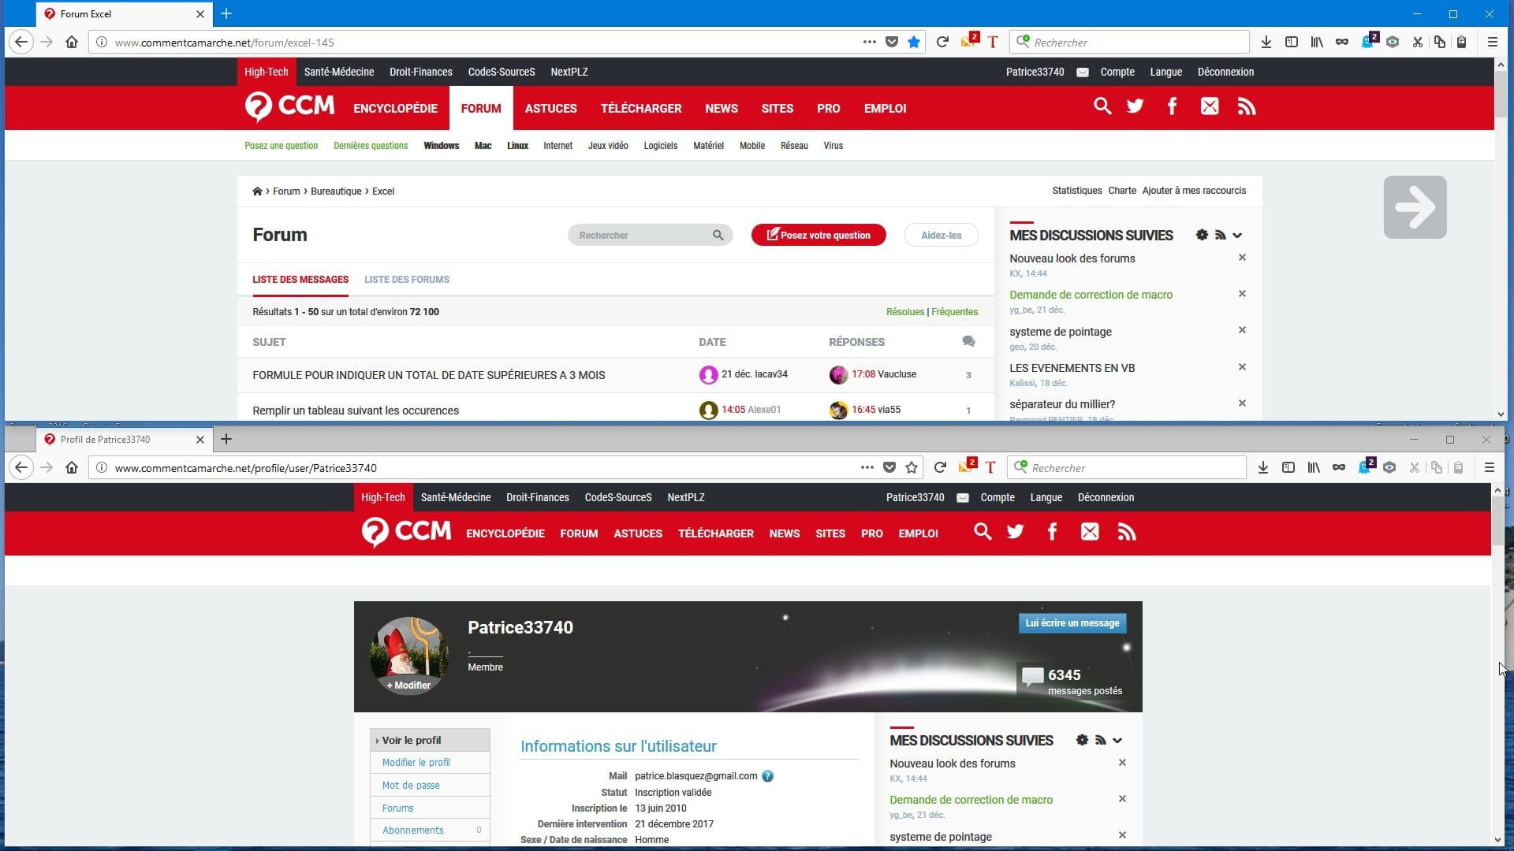Switch to LISTE DES FORUMS tab
The width and height of the screenshot is (1514, 851).
407,280
